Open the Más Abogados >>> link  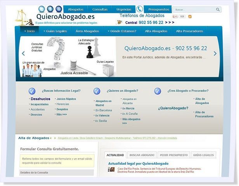pyautogui.click(x=131, y=121)
